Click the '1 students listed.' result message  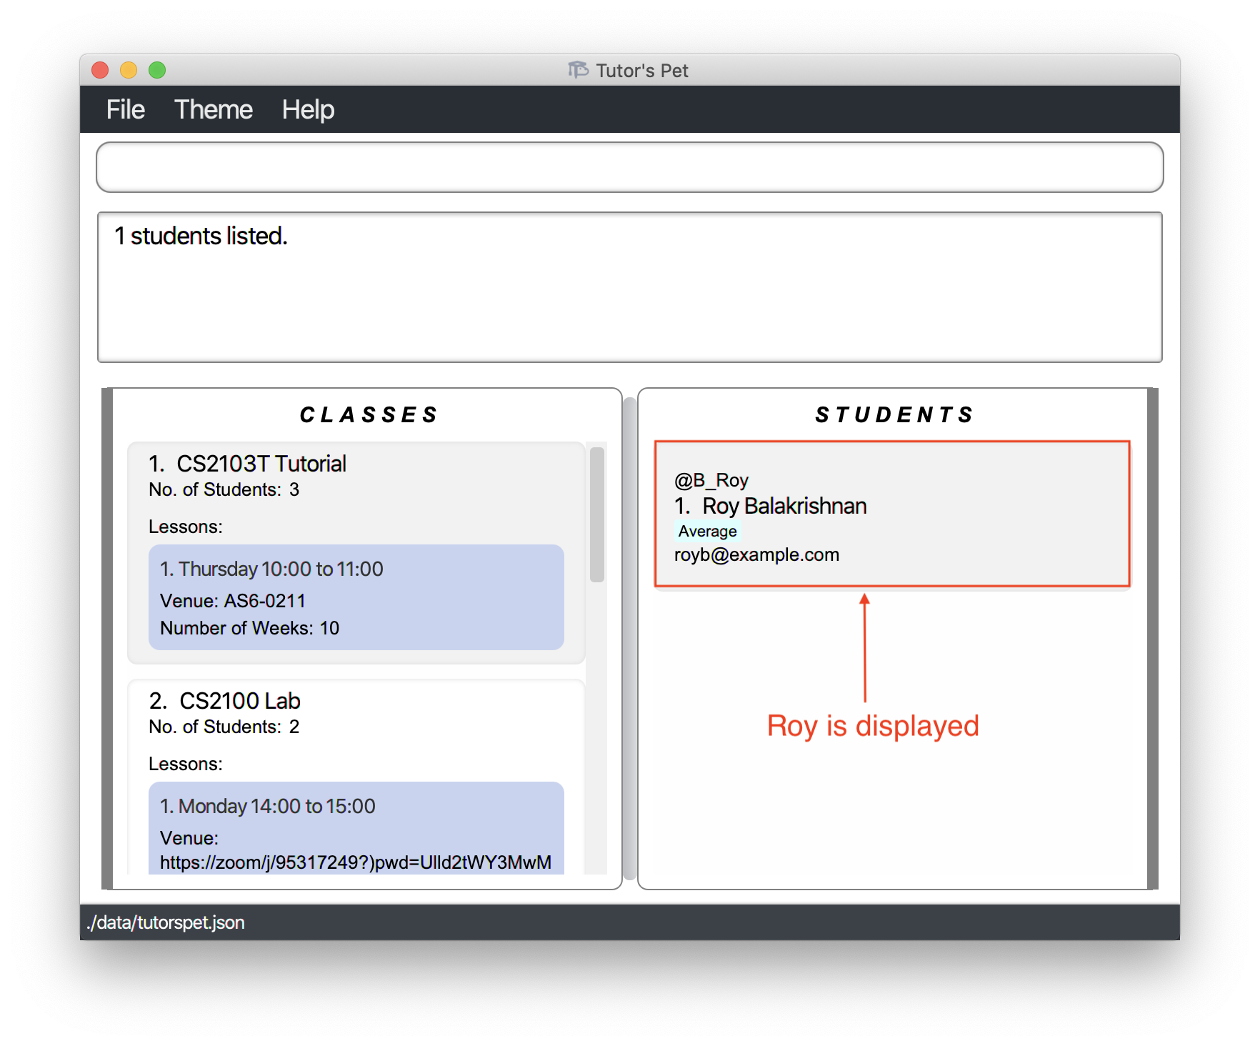pyautogui.click(x=201, y=236)
